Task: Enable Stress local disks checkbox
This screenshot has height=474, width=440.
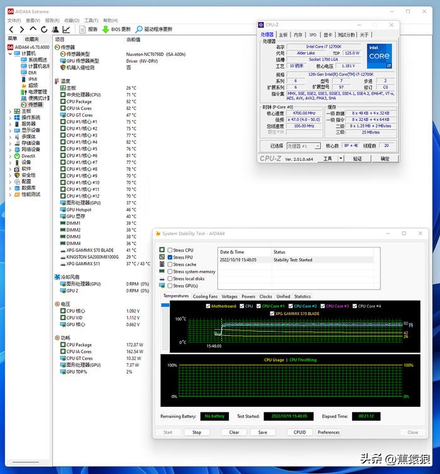Action: click(170, 279)
